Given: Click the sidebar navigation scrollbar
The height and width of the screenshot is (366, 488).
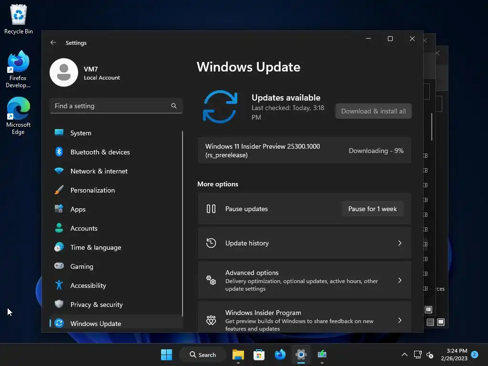Looking at the screenshot, I should (183, 224).
